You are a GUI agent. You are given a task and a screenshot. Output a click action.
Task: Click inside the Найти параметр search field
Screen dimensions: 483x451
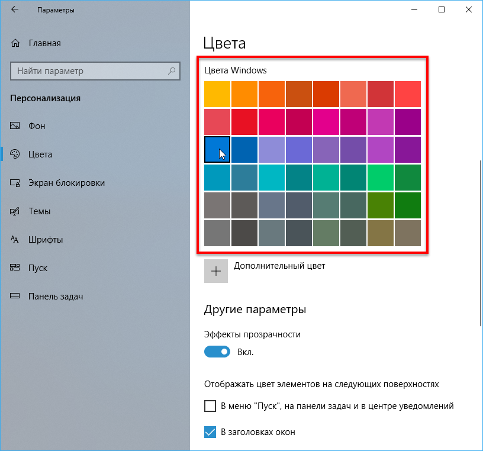(x=89, y=71)
